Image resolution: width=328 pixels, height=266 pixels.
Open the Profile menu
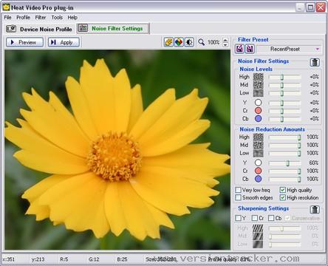coord(23,18)
